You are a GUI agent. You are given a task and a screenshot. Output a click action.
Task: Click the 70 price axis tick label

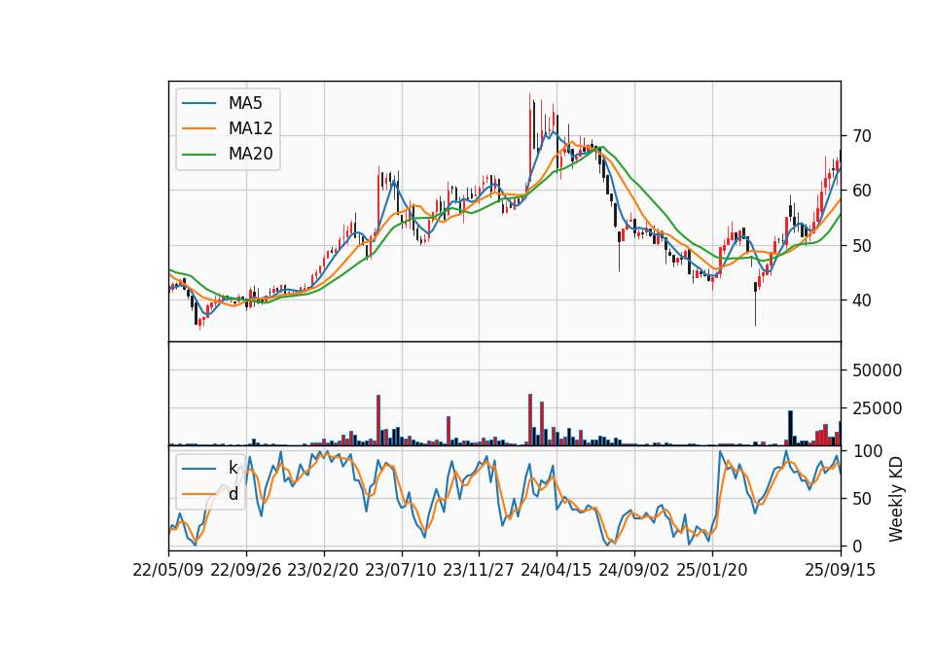862,136
